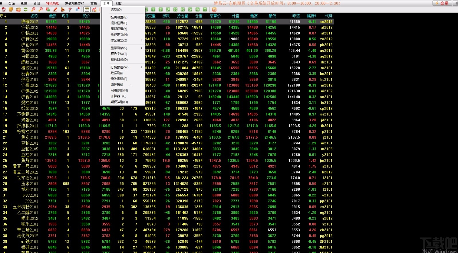Choose 周期设置(Y) menu entry

123,29
